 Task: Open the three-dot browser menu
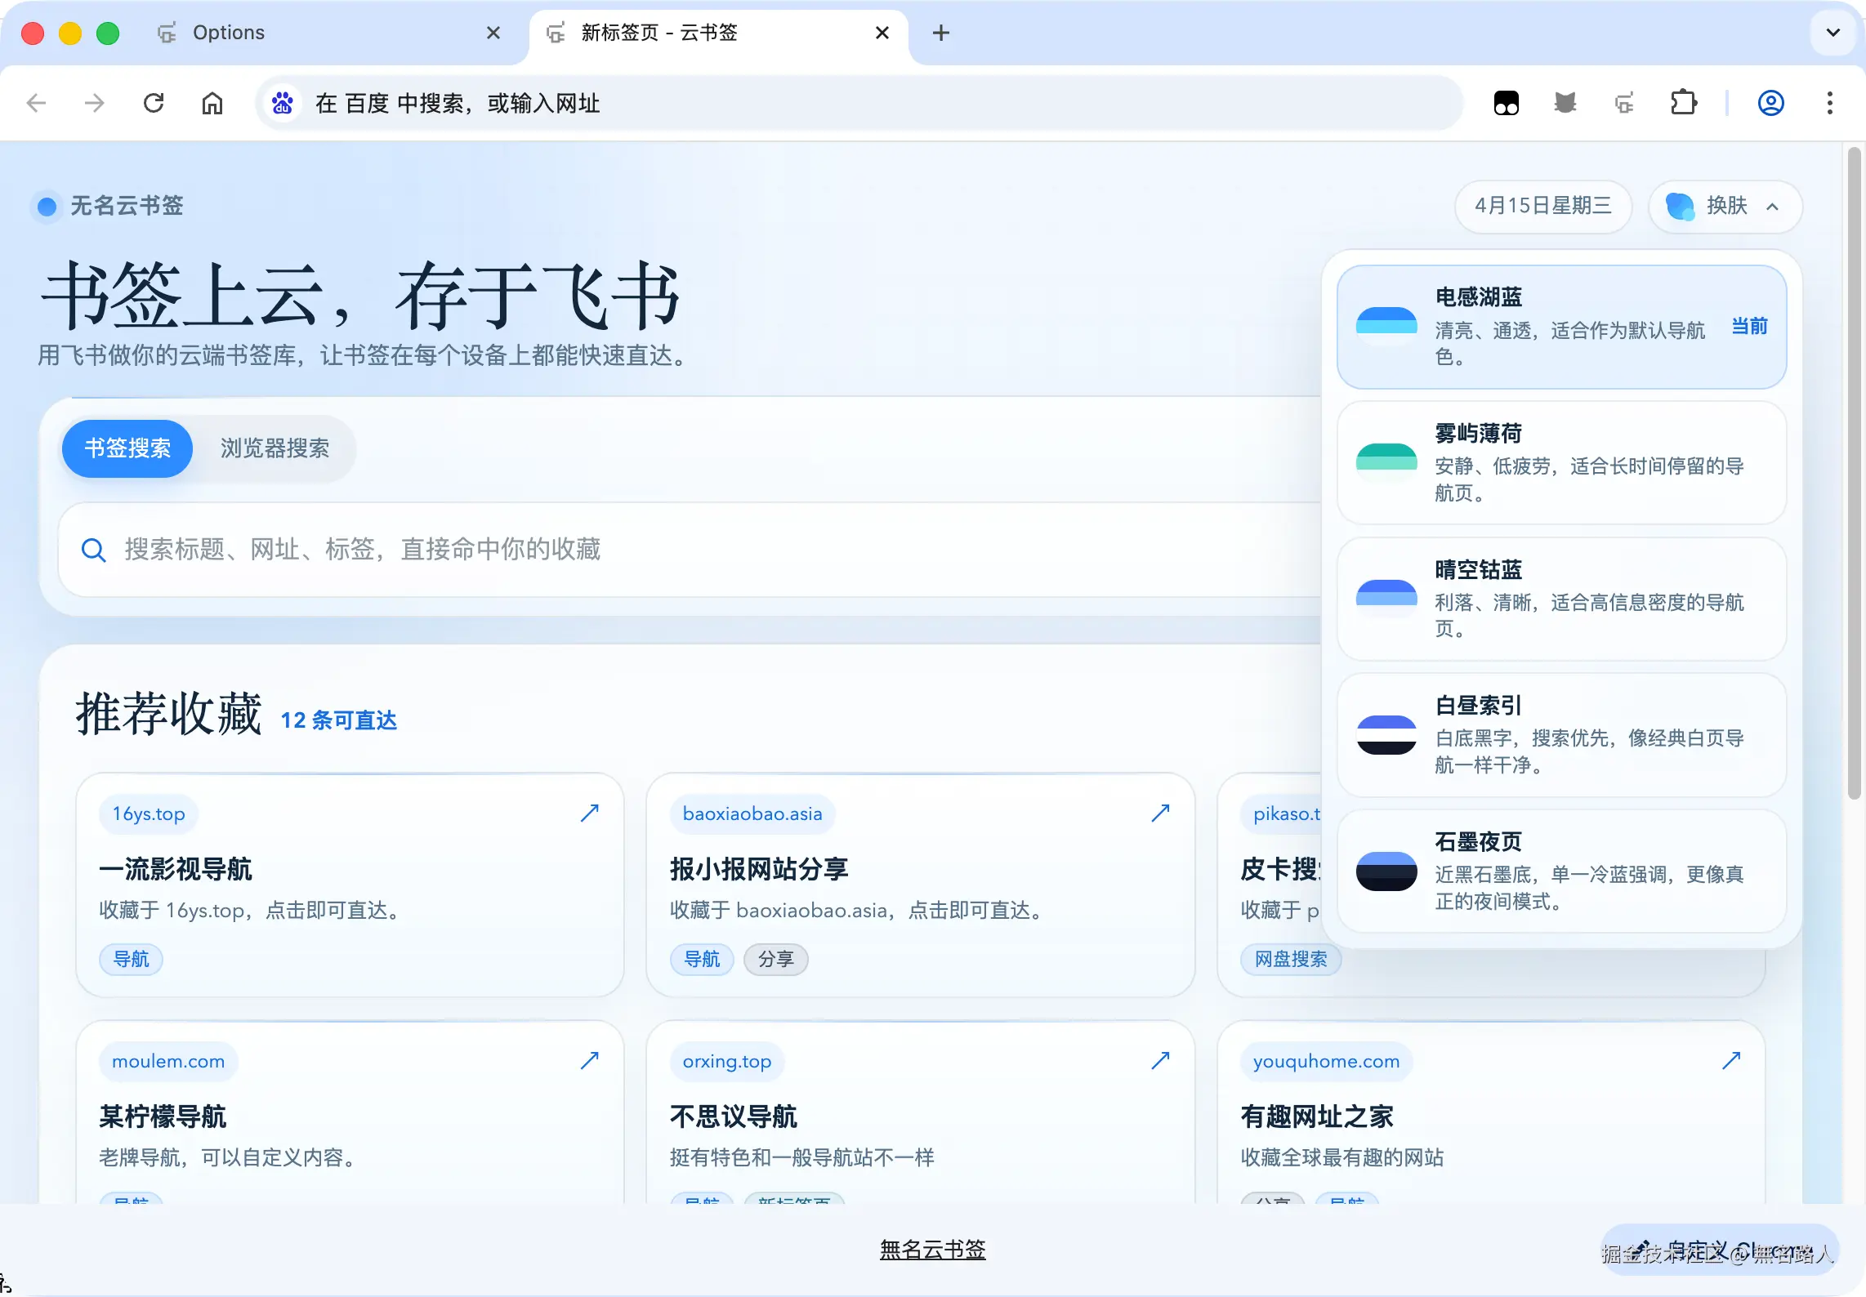[1830, 103]
